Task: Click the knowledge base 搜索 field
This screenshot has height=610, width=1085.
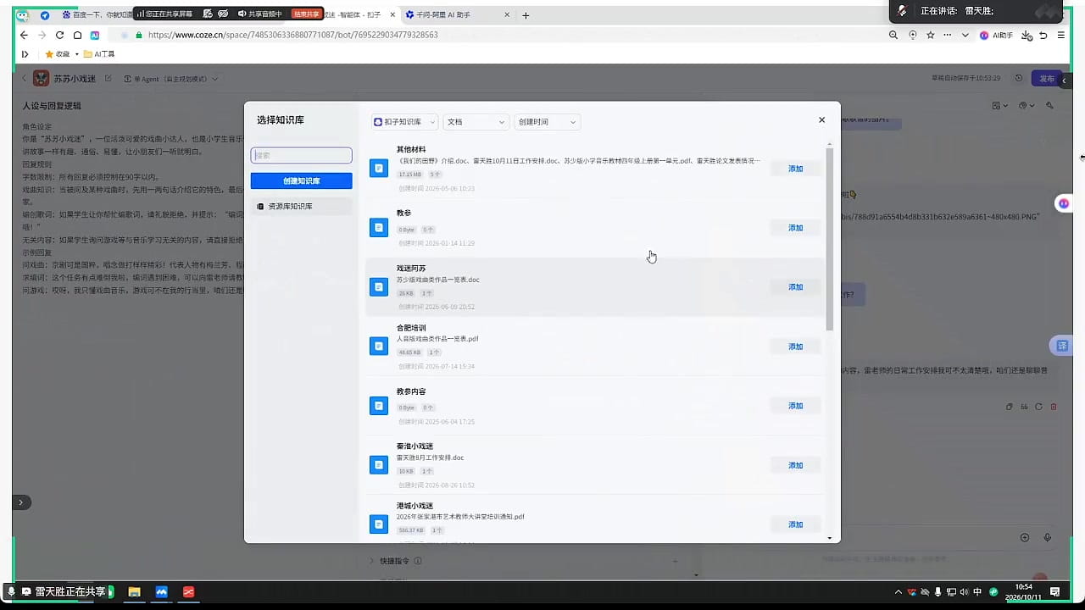Action: (x=302, y=156)
